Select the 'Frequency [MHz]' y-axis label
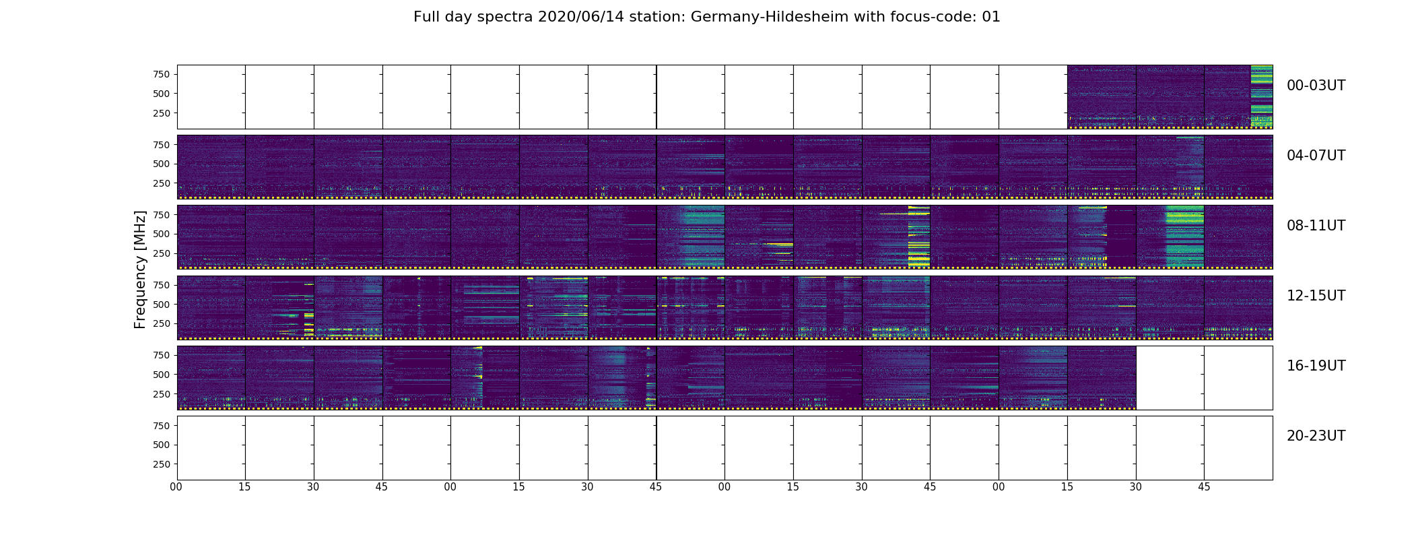Screen dimensions: 1414x539 tap(140, 269)
